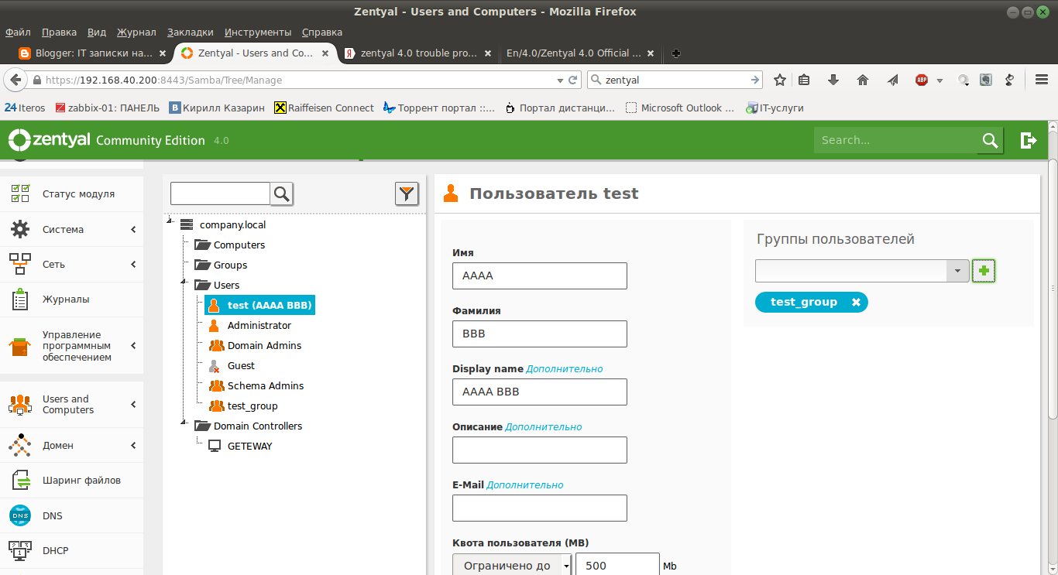Open the Шаринг файлов icon

pos(20,480)
